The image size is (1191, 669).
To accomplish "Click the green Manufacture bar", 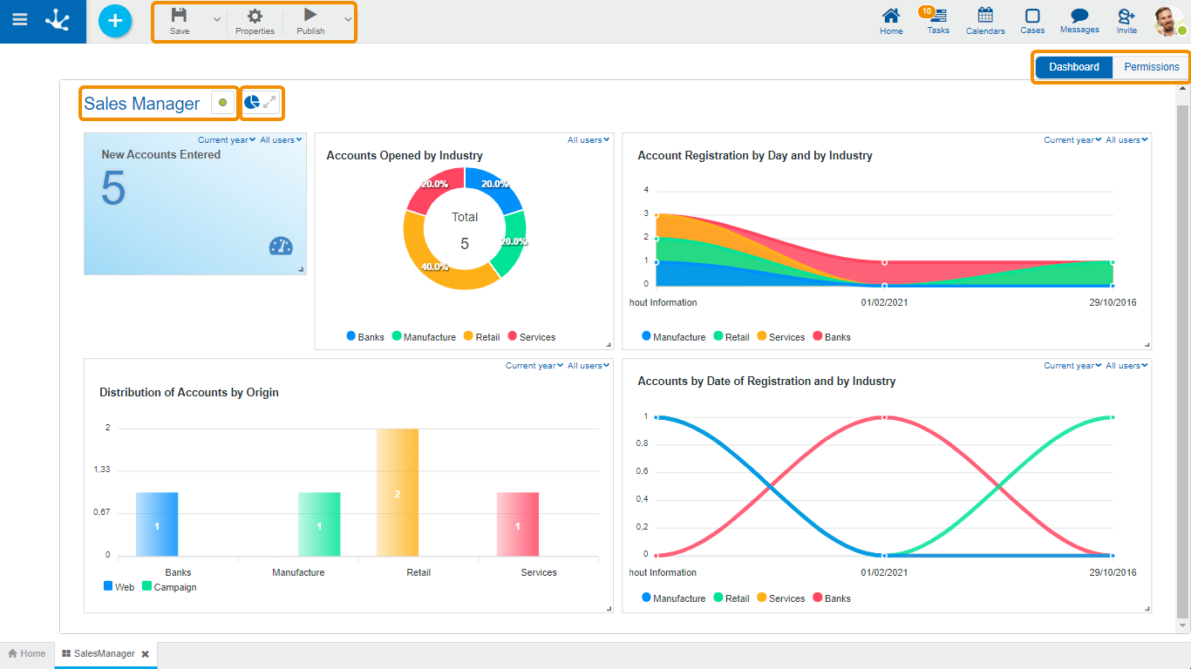I will (319, 524).
